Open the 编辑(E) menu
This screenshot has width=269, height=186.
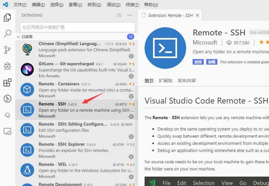[x=38, y=5]
